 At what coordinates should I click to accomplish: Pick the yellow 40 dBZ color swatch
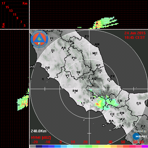pos(107,146)
